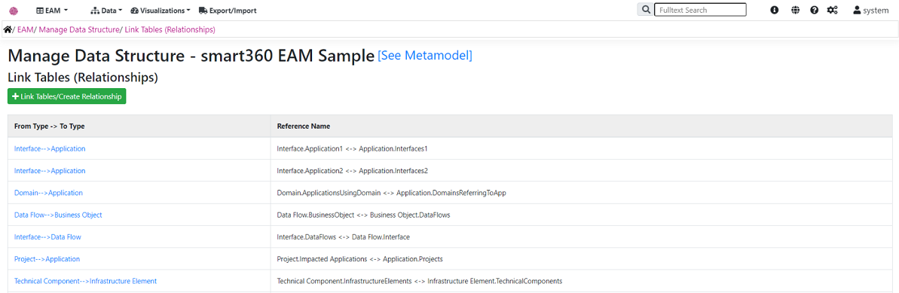Open Technical Component-->Infrastructure Element link
899x293 pixels.
click(x=85, y=281)
